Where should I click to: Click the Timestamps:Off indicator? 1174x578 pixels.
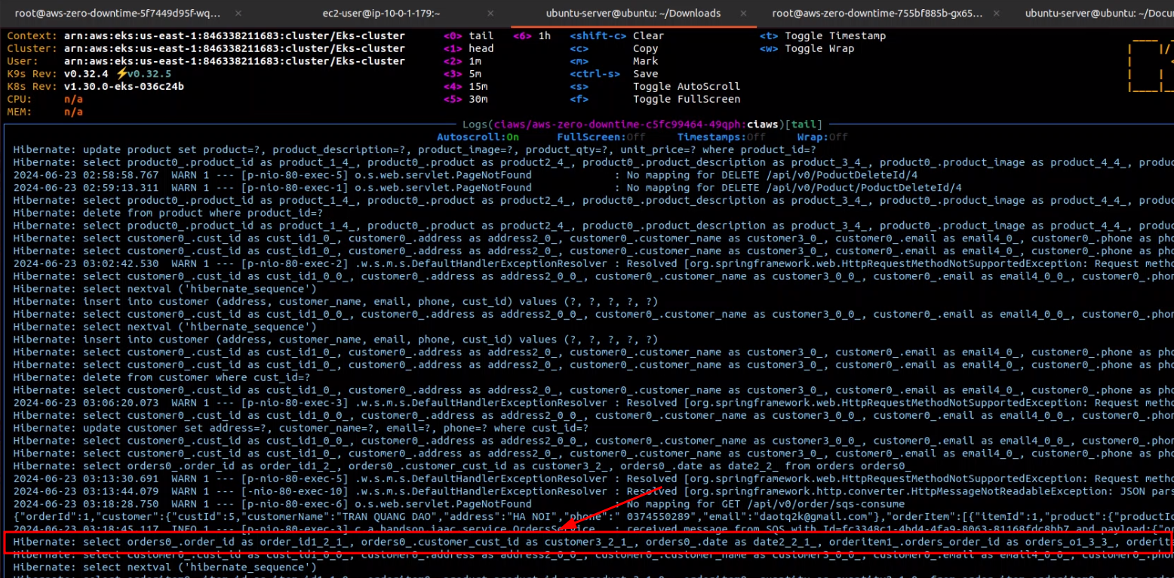click(721, 137)
